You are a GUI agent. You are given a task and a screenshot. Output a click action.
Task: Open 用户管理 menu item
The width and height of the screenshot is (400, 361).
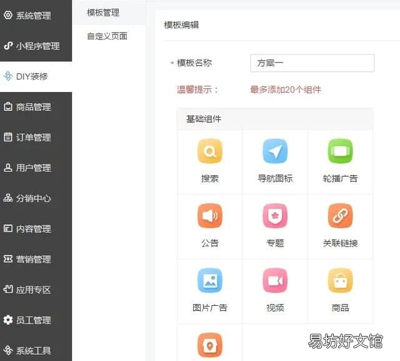[x=36, y=168]
